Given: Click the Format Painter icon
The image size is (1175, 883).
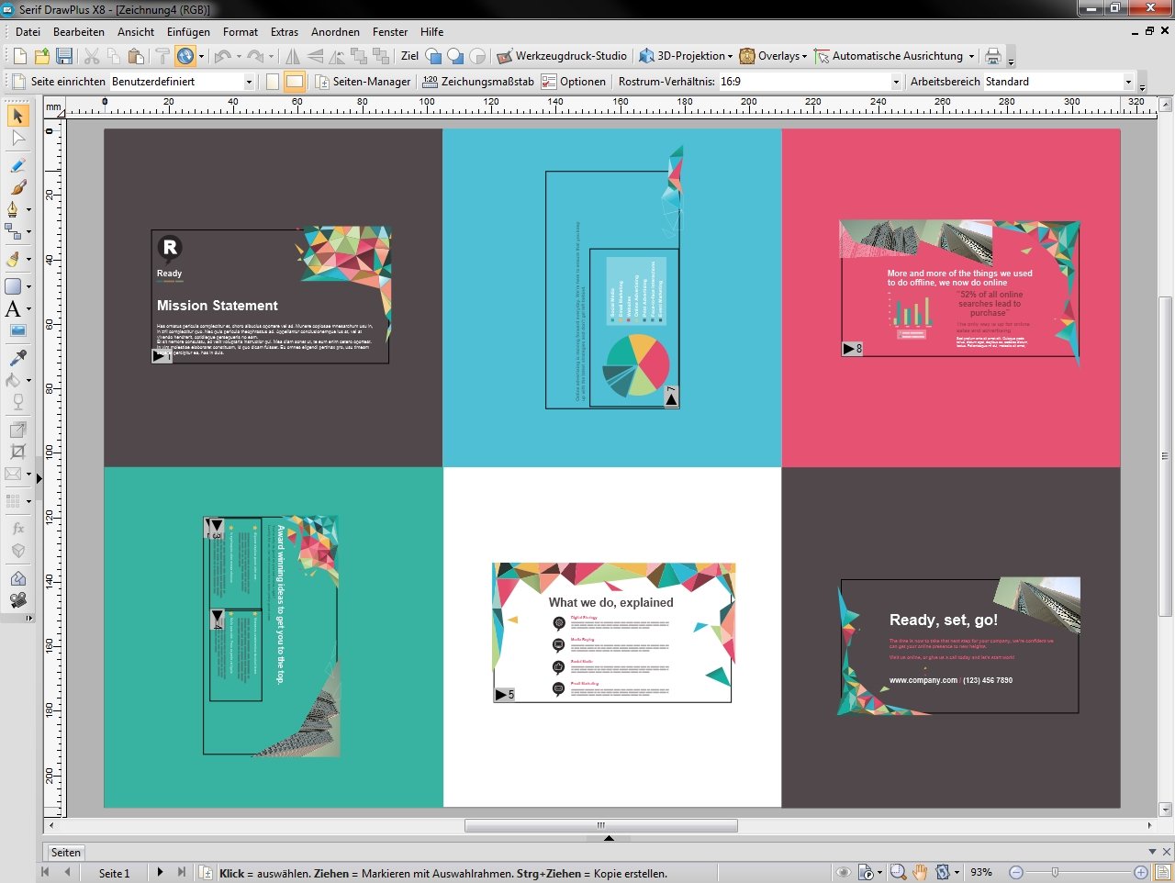Looking at the screenshot, I should tap(162, 56).
